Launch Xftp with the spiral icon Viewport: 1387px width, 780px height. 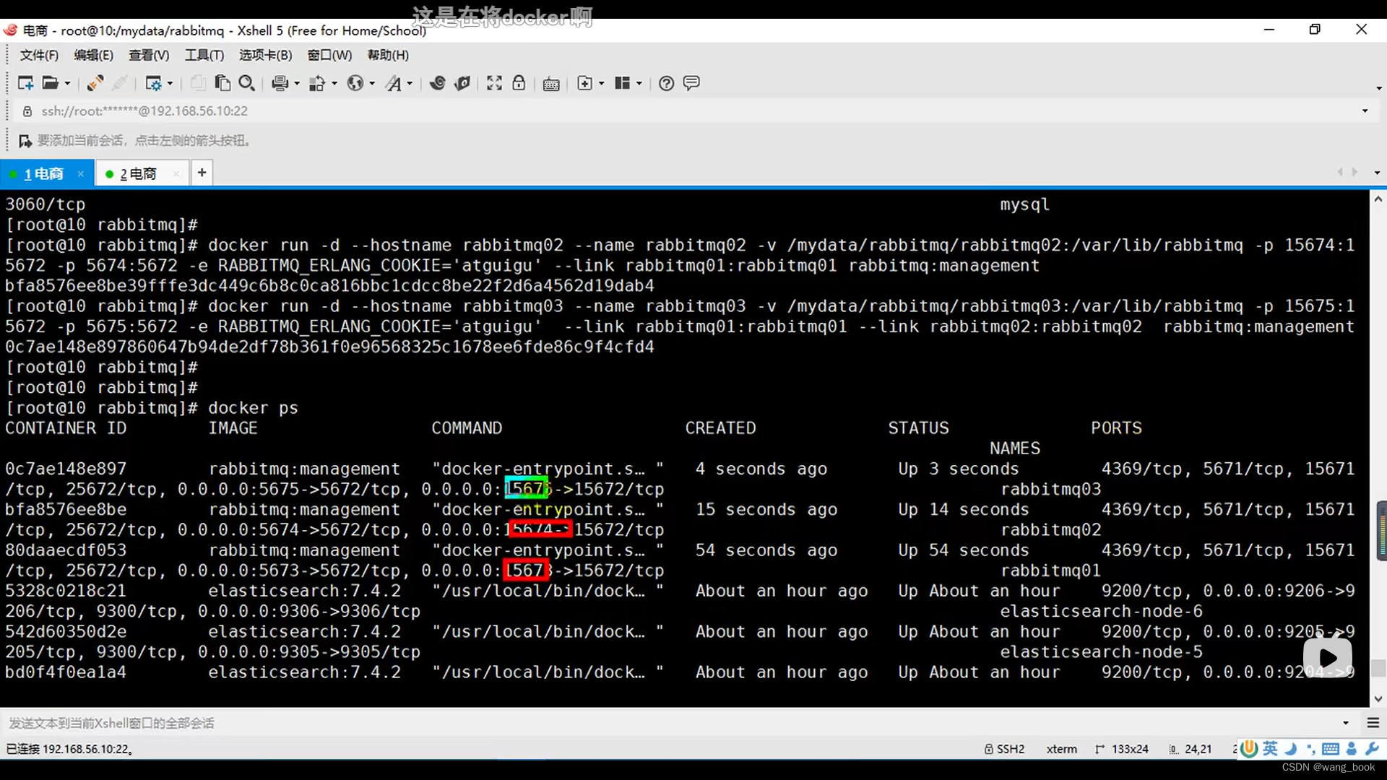point(437,83)
